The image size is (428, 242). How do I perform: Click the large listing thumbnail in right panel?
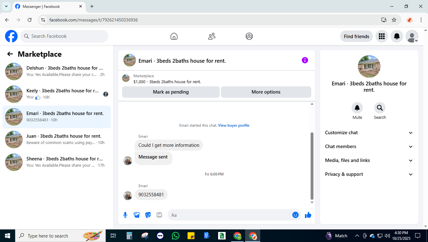(x=369, y=66)
